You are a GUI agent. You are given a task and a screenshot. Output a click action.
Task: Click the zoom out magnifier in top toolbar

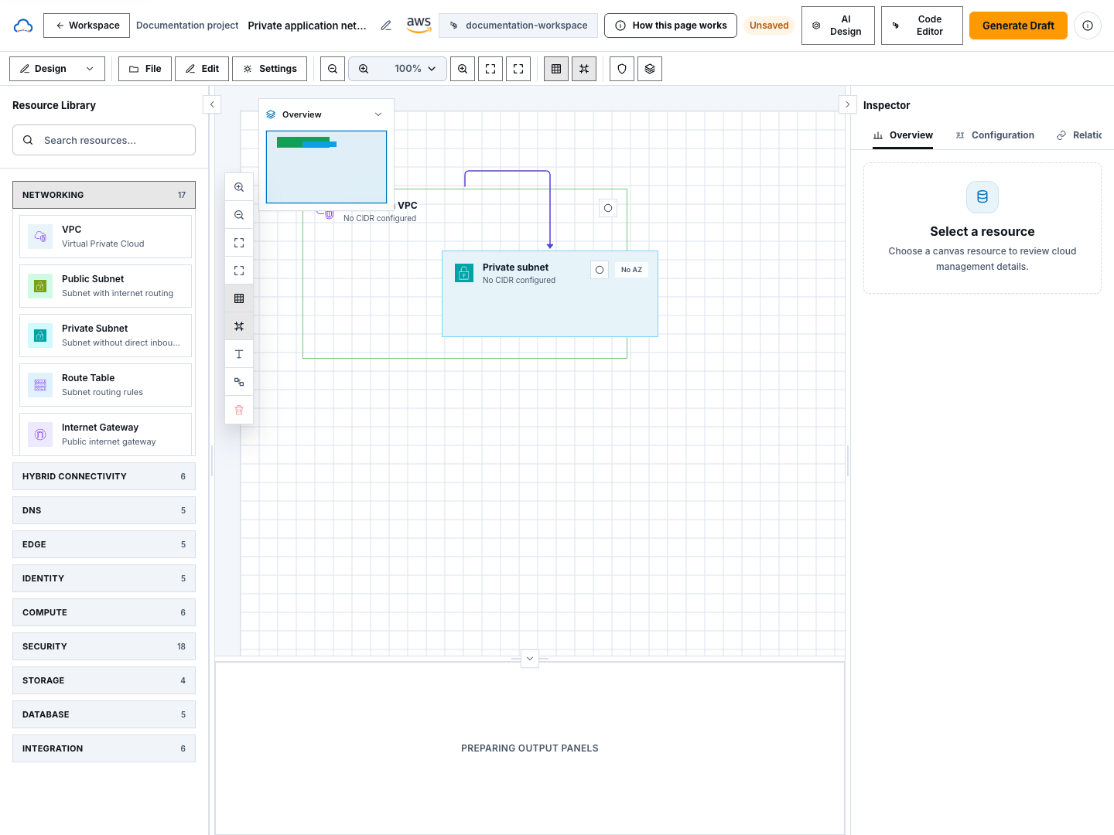tap(333, 69)
